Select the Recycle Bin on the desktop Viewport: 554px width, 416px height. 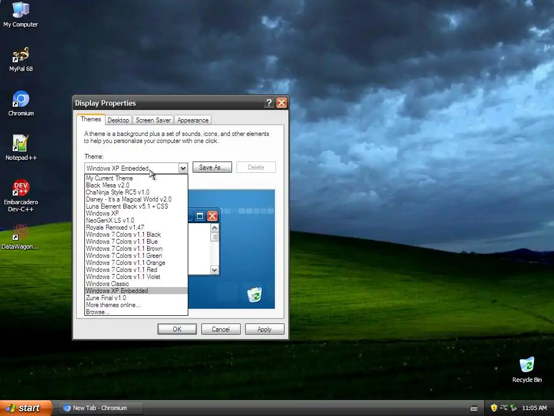point(527,369)
